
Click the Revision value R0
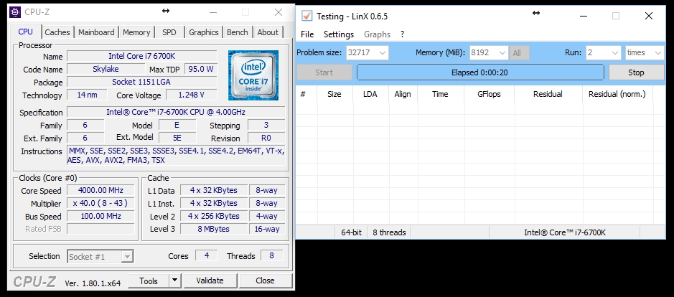[x=266, y=138]
